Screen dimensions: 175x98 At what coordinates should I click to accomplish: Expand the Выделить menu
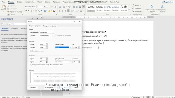(x=137, y=11)
